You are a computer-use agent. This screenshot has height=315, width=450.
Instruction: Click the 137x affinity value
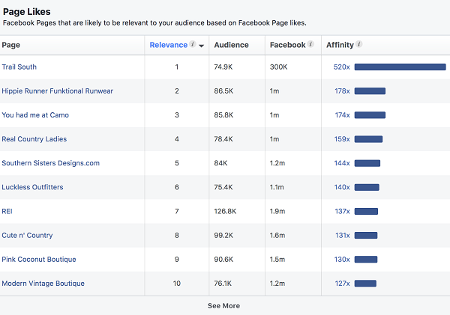click(x=343, y=211)
